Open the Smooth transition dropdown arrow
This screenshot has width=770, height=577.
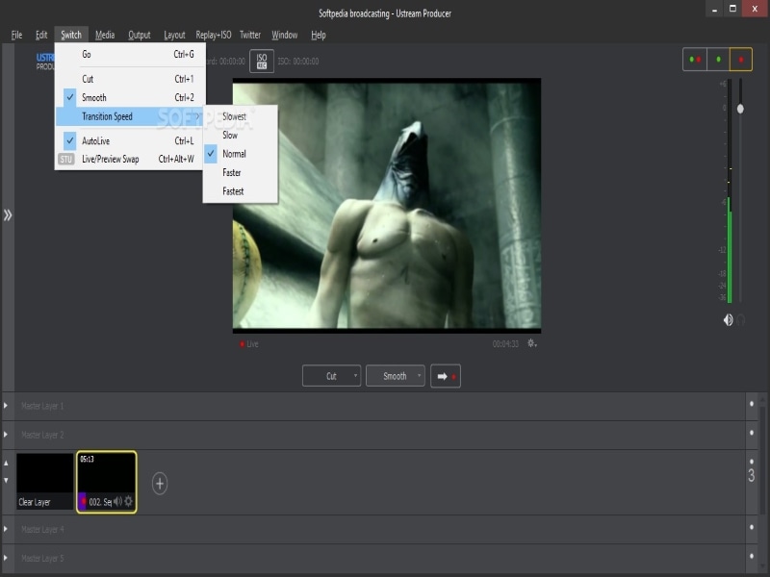tap(419, 376)
